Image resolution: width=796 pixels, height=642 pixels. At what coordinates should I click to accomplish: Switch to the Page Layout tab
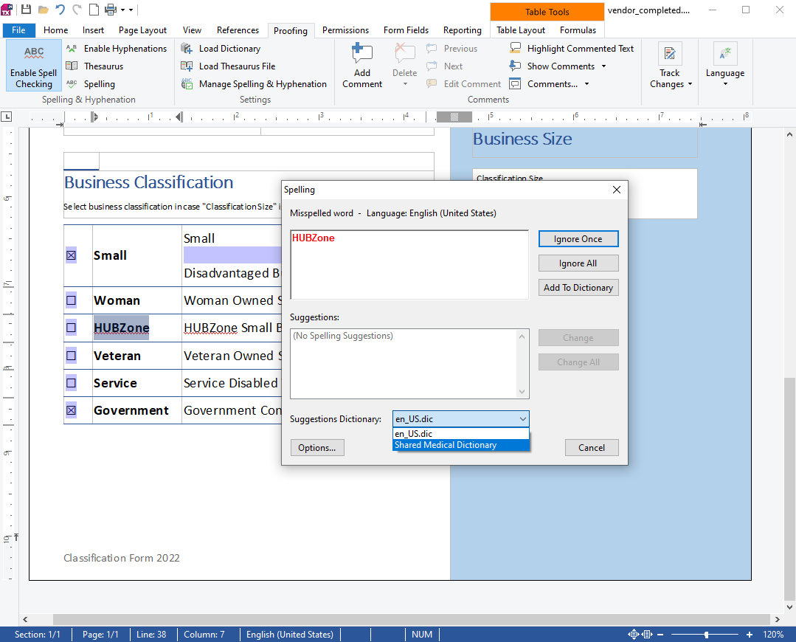coord(142,30)
